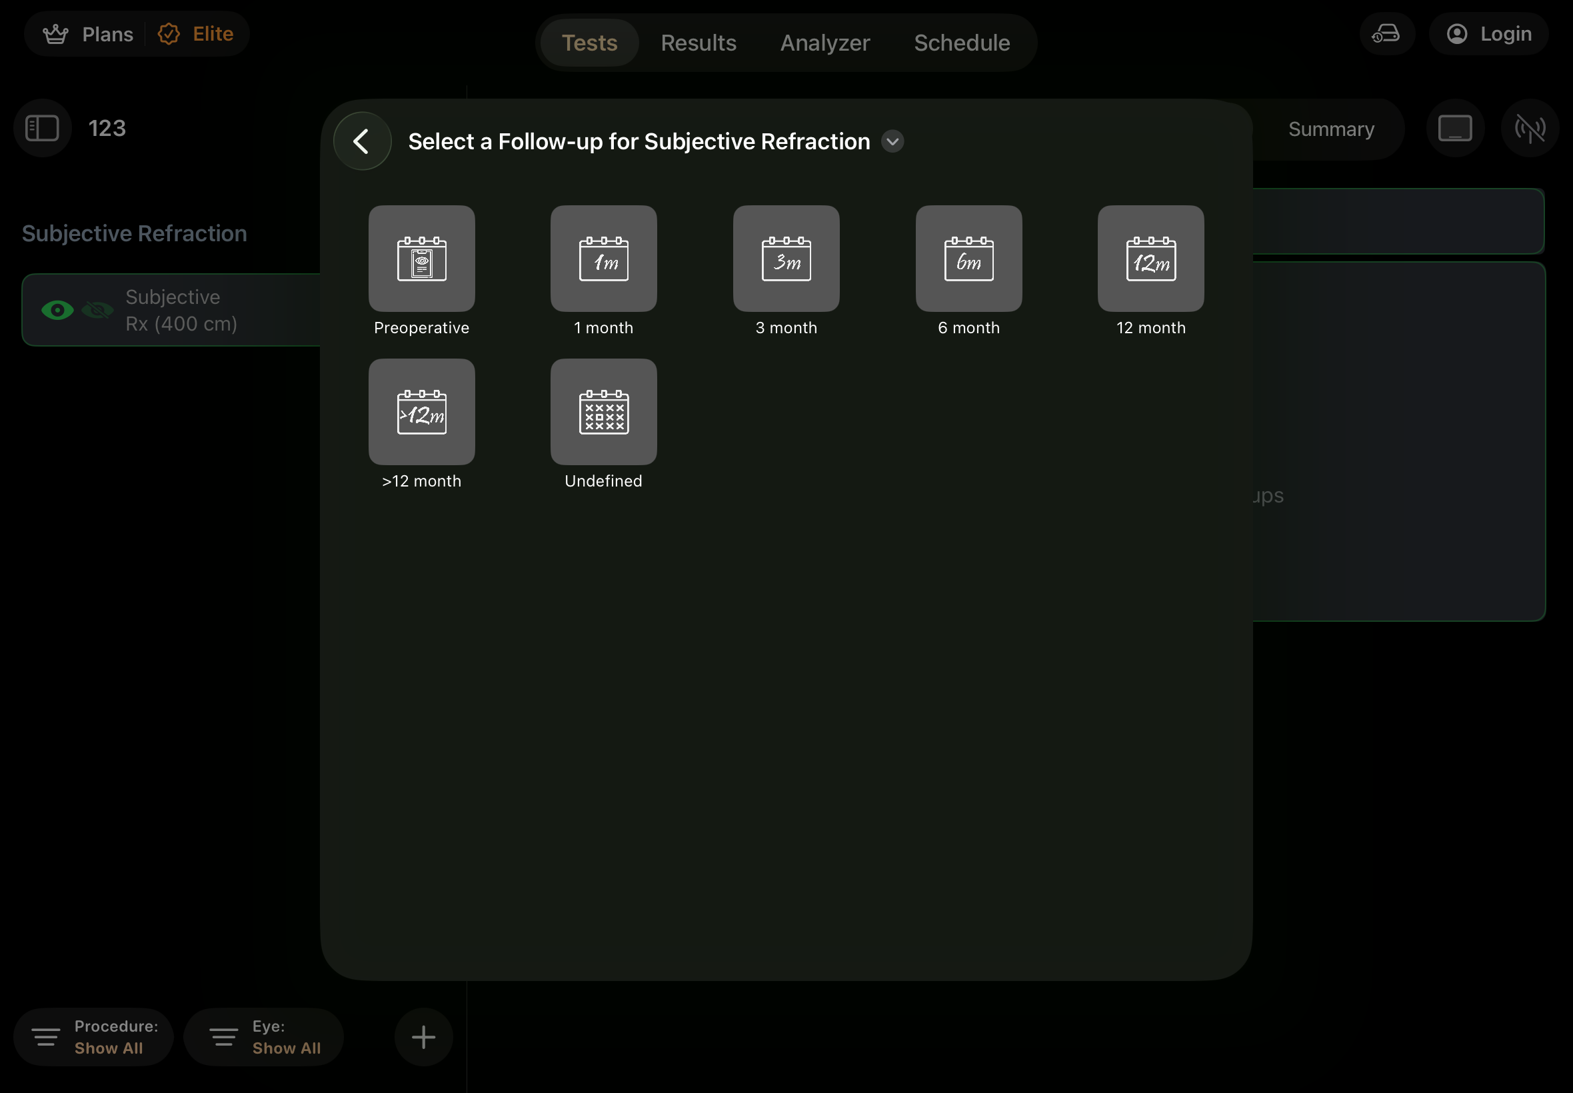Open the Schedule tab

click(962, 43)
